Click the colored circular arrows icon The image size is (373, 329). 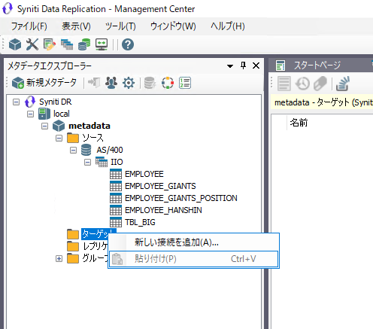[x=168, y=83]
